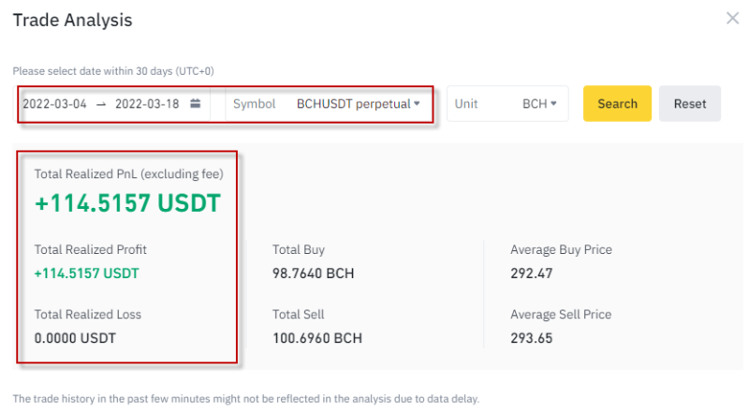Click the average buy price 292.47

point(531,273)
